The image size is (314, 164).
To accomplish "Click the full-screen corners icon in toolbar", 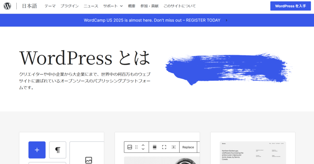I will [164, 147].
